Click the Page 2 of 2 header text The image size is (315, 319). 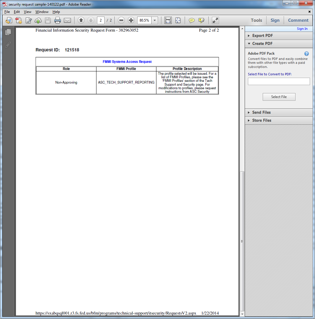[209, 30]
